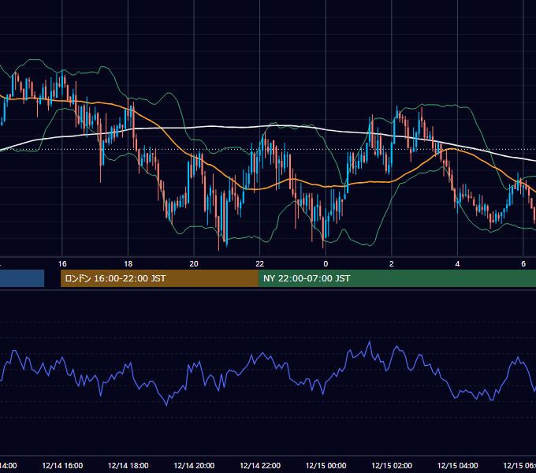Click the 12/15 00:00 date label
The image size is (536, 473).
pos(326,466)
